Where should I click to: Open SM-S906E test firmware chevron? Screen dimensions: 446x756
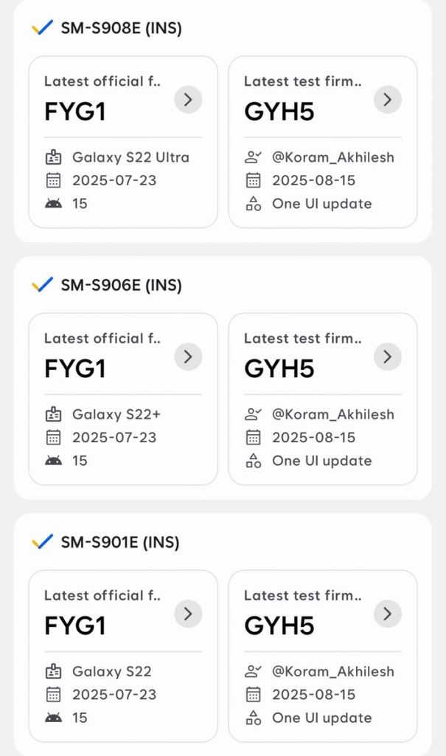[x=388, y=357]
